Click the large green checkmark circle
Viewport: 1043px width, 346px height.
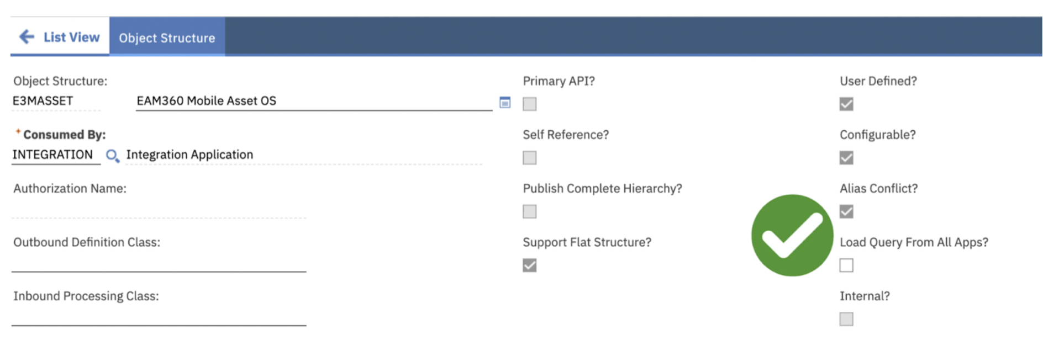(792, 235)
